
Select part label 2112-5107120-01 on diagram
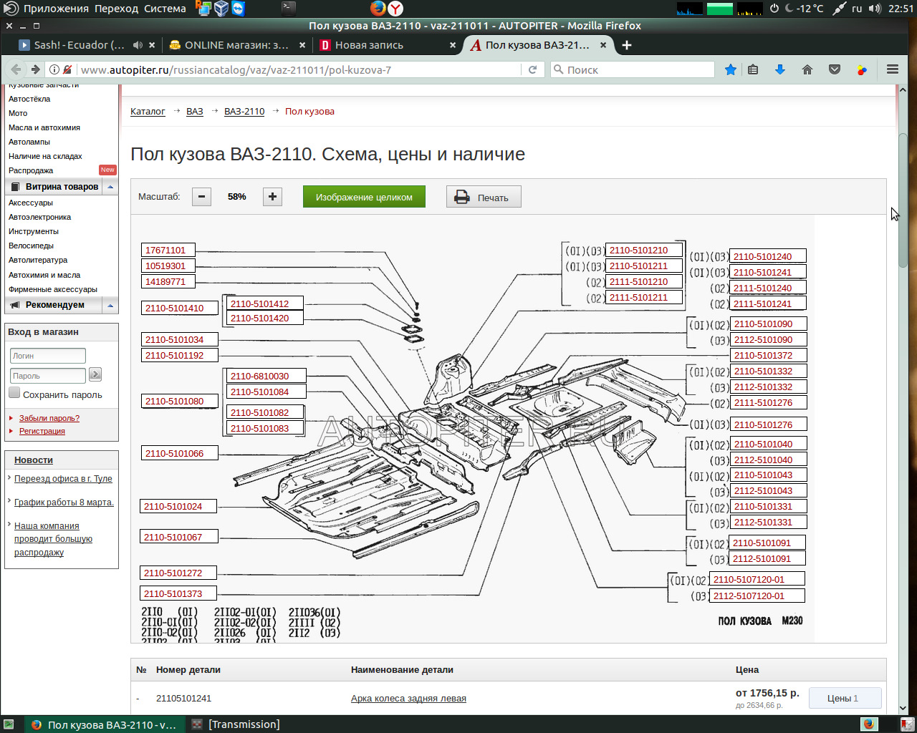756,596
